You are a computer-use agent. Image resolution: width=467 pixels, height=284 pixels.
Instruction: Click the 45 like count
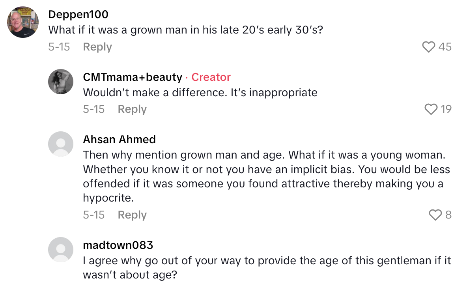point(445,47)
